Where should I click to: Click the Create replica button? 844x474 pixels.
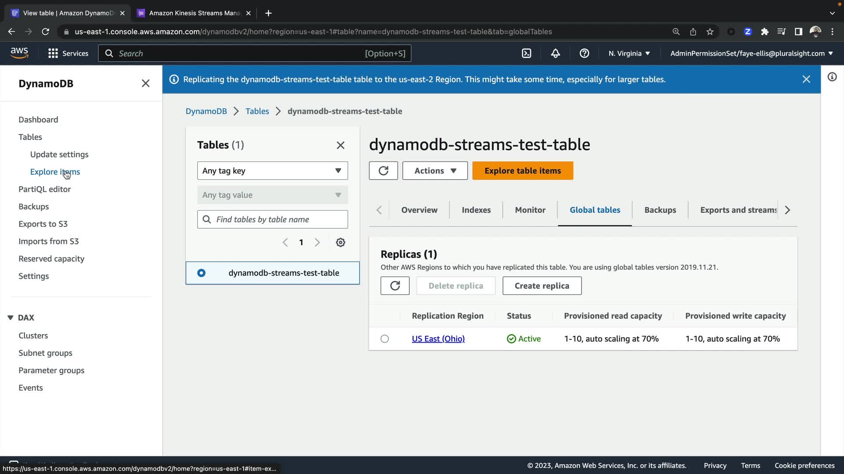542,286
